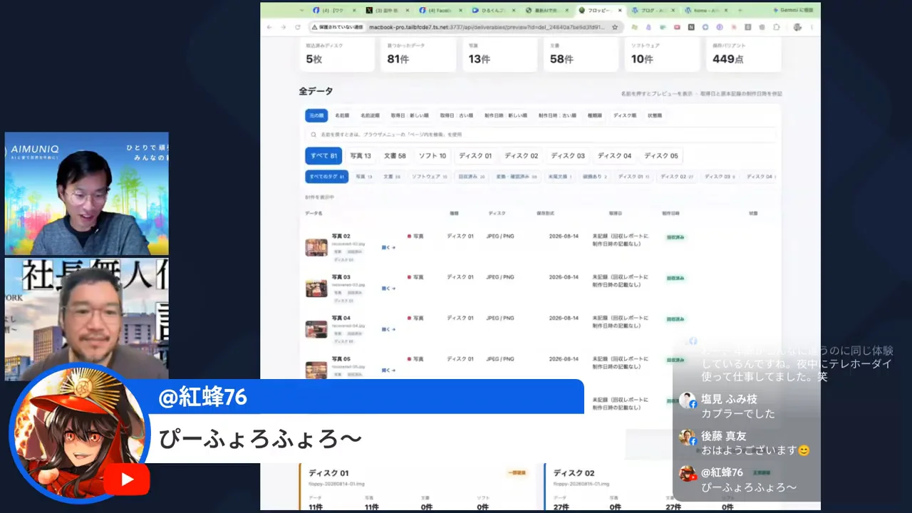Select the 回収済み 20 tag chip
Viewport: 912px width, 513px height.
coord(472,176)
